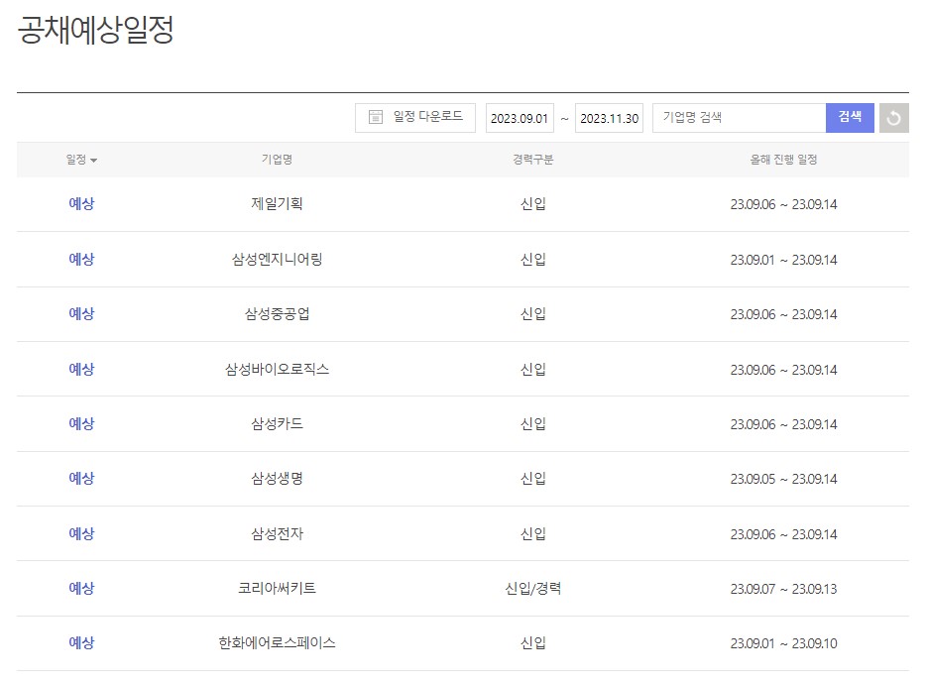Sort by the 일정 column arrow
This screenshot has width=927, height=682.
pos(94,161)
